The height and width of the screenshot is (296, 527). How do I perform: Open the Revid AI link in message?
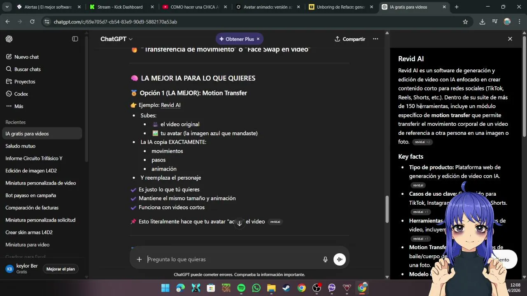point(170,105)
